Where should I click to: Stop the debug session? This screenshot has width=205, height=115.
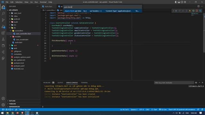tap(197, 11)
